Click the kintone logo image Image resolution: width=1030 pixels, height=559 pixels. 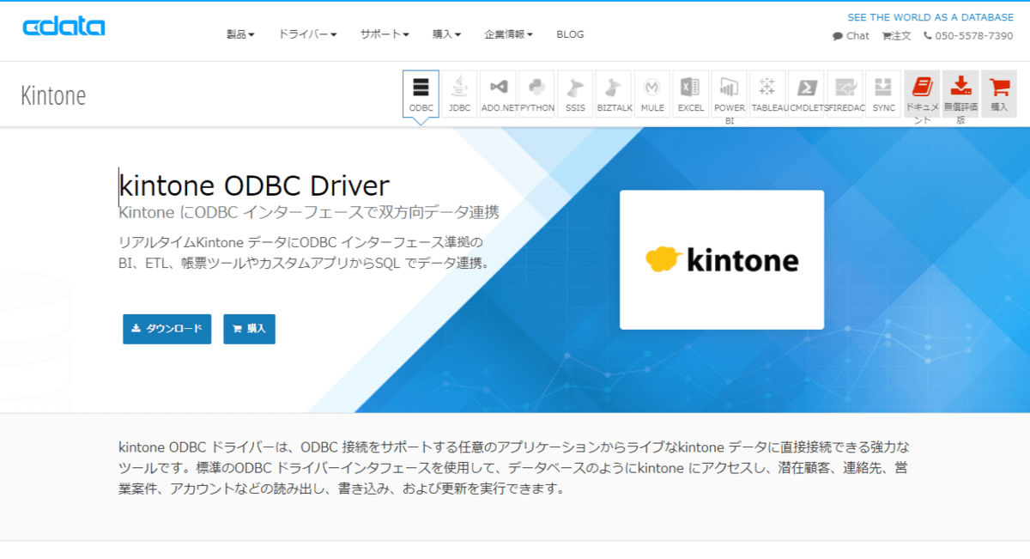pyautogui.click(x=722, y=259)
